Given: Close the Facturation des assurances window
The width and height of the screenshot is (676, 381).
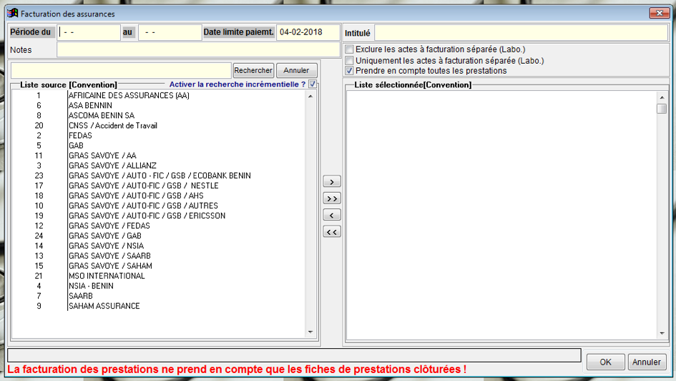Looking at the screenshot, I should pyautogui.click(x=658, y=14).
